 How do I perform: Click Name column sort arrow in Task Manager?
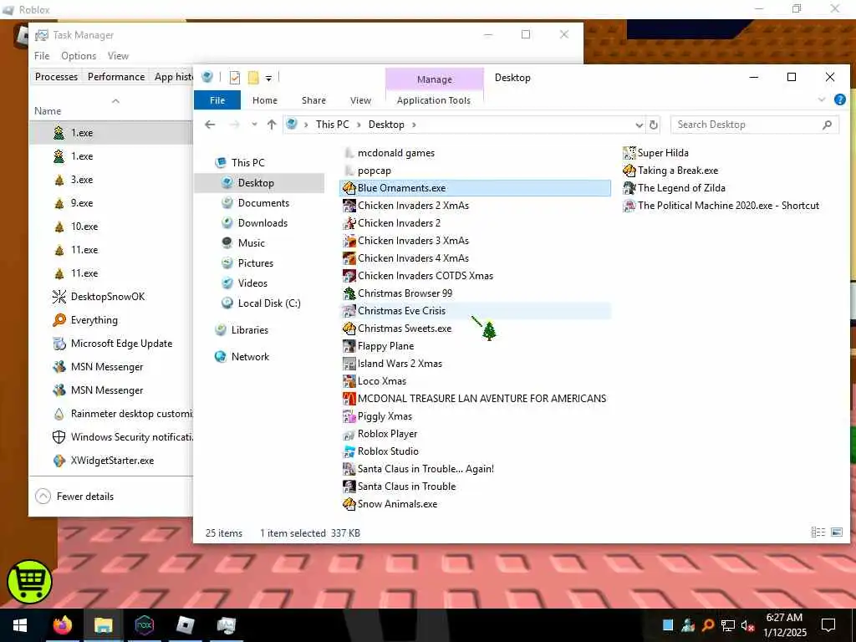pyautogui.click(x=115, y=101)
